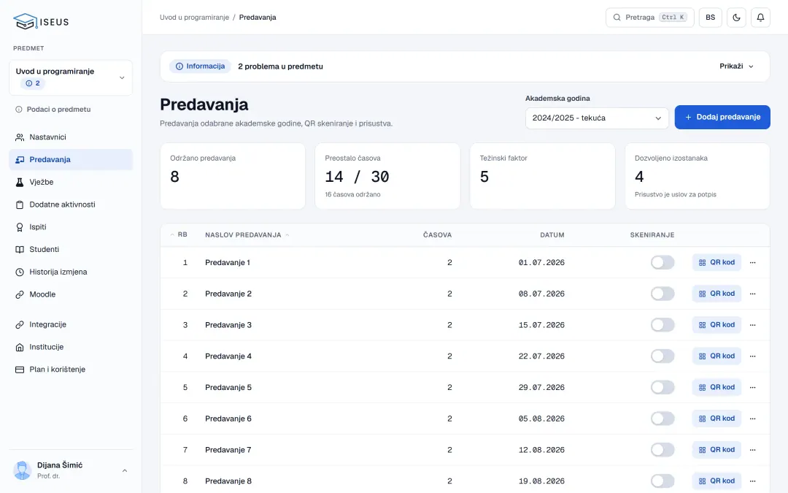Click date 01.07.2026 cell
The image size is (788, 493).
(541, 263)
